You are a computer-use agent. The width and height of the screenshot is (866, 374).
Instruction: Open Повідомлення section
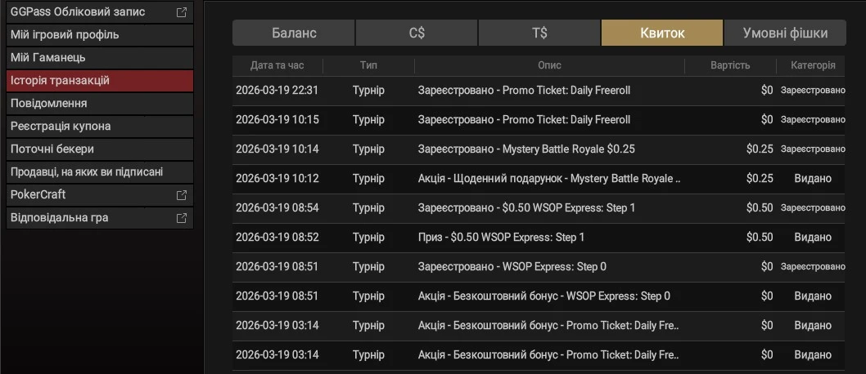tap(100, 104)
